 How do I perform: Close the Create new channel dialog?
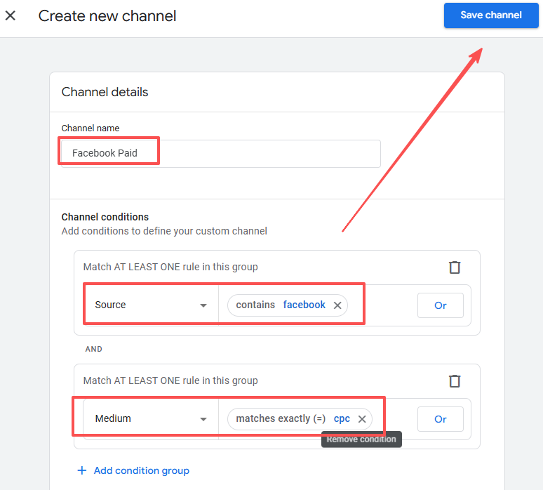[11, 15]
